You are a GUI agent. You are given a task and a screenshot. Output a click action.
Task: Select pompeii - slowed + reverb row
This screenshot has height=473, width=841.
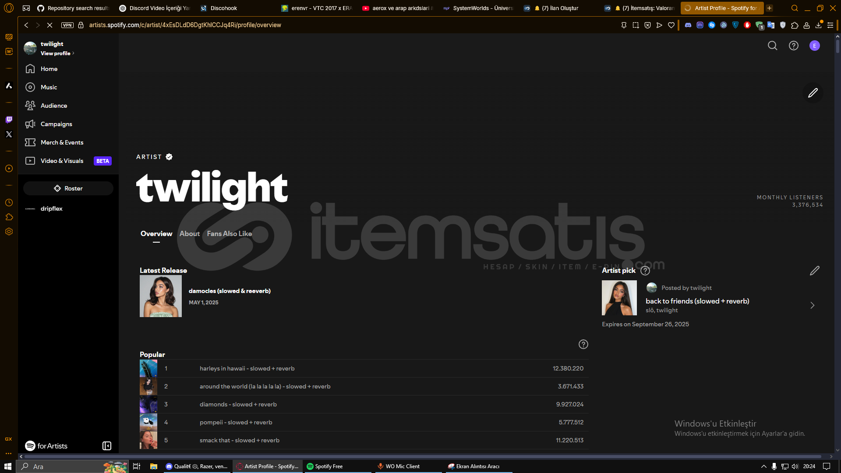(364, 422)
